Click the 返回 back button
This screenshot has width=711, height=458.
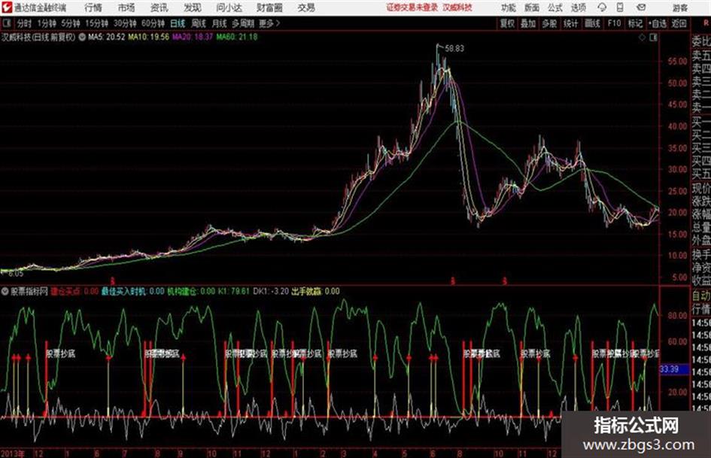click(x=679, y=23)
